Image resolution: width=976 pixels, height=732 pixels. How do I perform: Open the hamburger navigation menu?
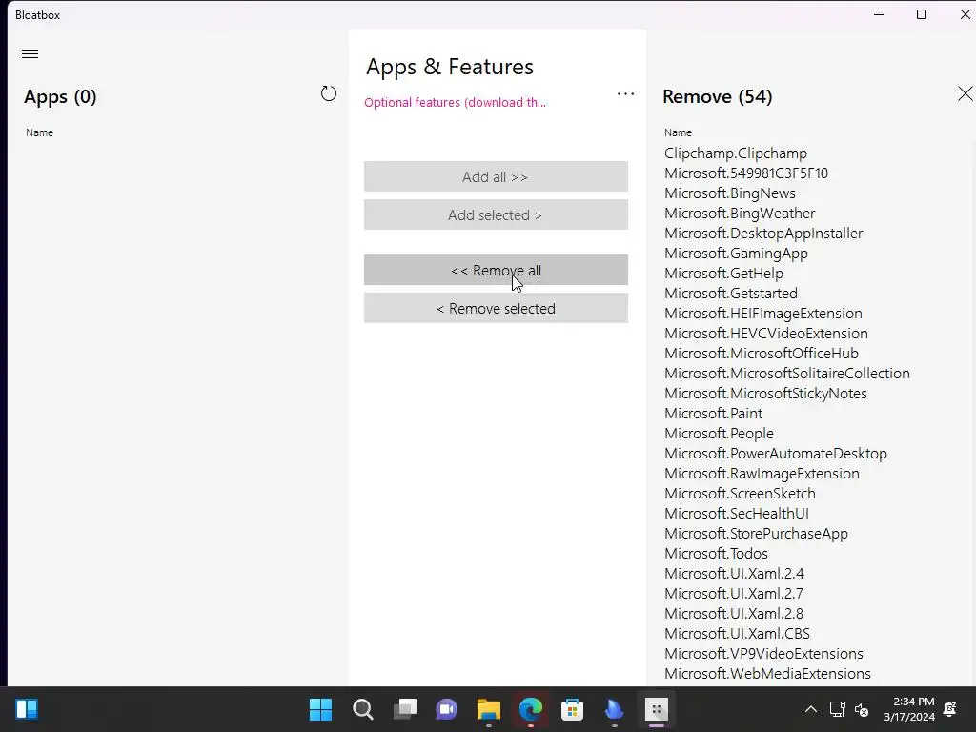click(30, 53)
